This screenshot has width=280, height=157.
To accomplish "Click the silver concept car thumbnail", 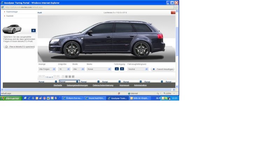I will [x=12, y=29].
